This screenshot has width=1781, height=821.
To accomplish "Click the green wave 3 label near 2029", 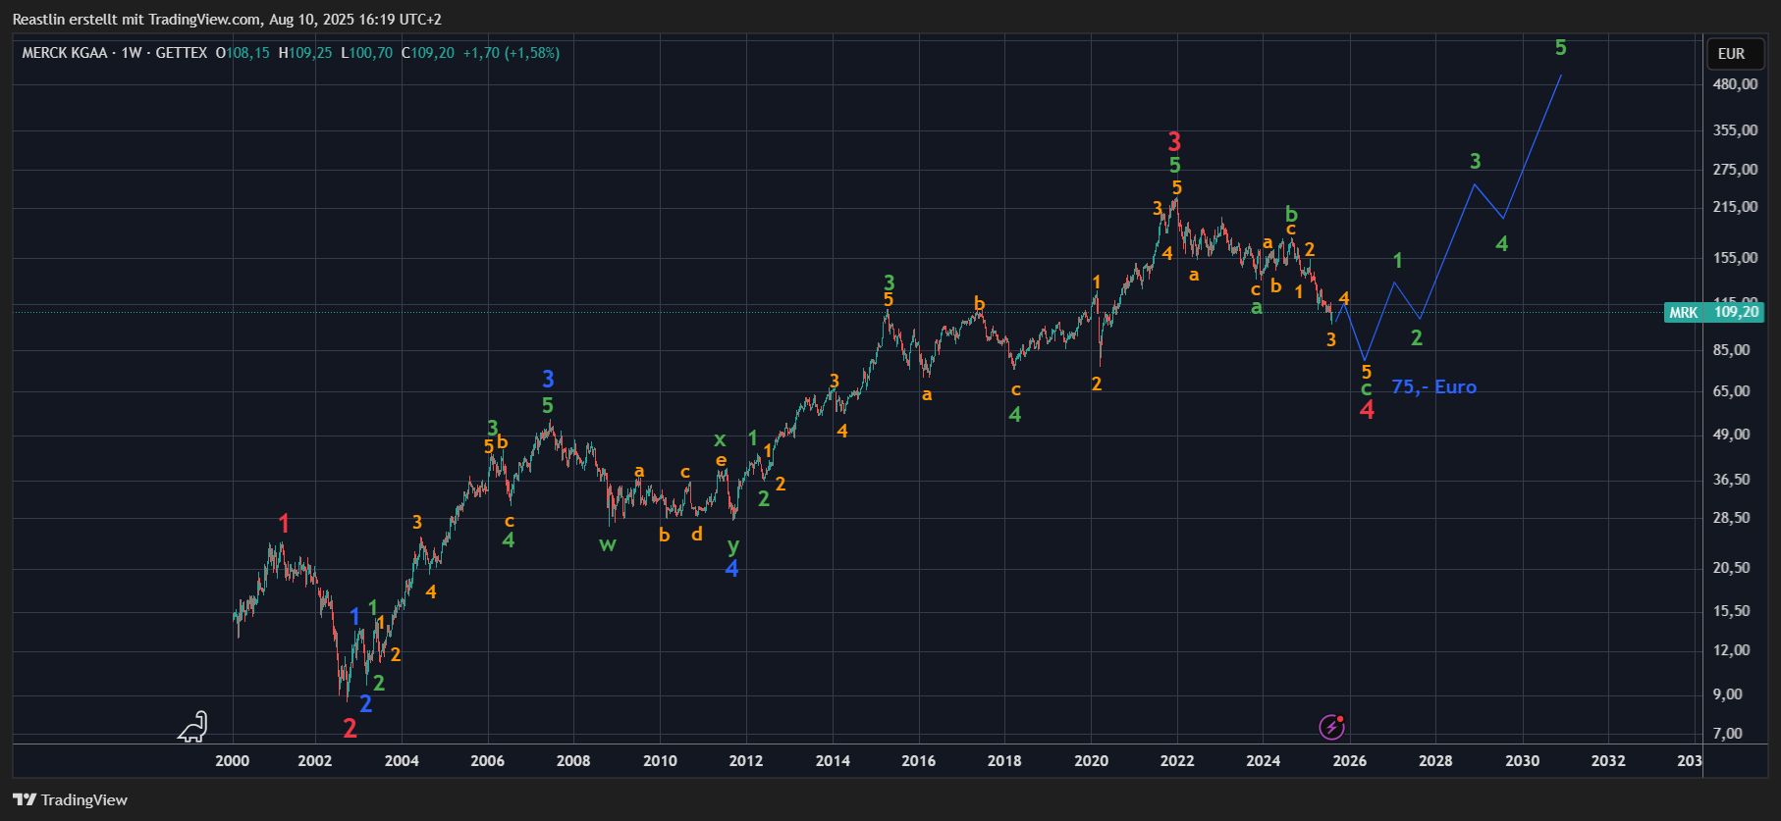I will 1475,161.
